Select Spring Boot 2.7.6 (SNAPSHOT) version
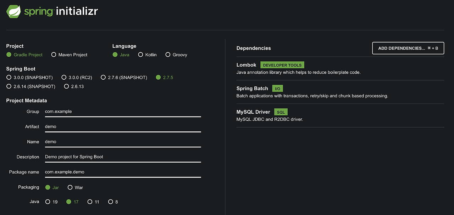 124,77
